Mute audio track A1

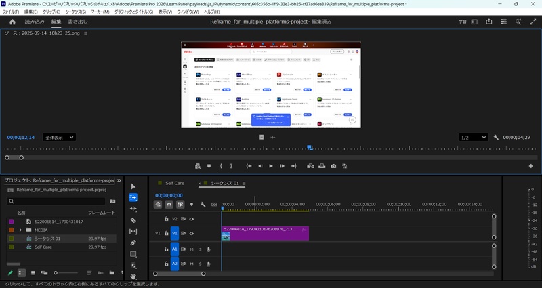pos(192,249)
